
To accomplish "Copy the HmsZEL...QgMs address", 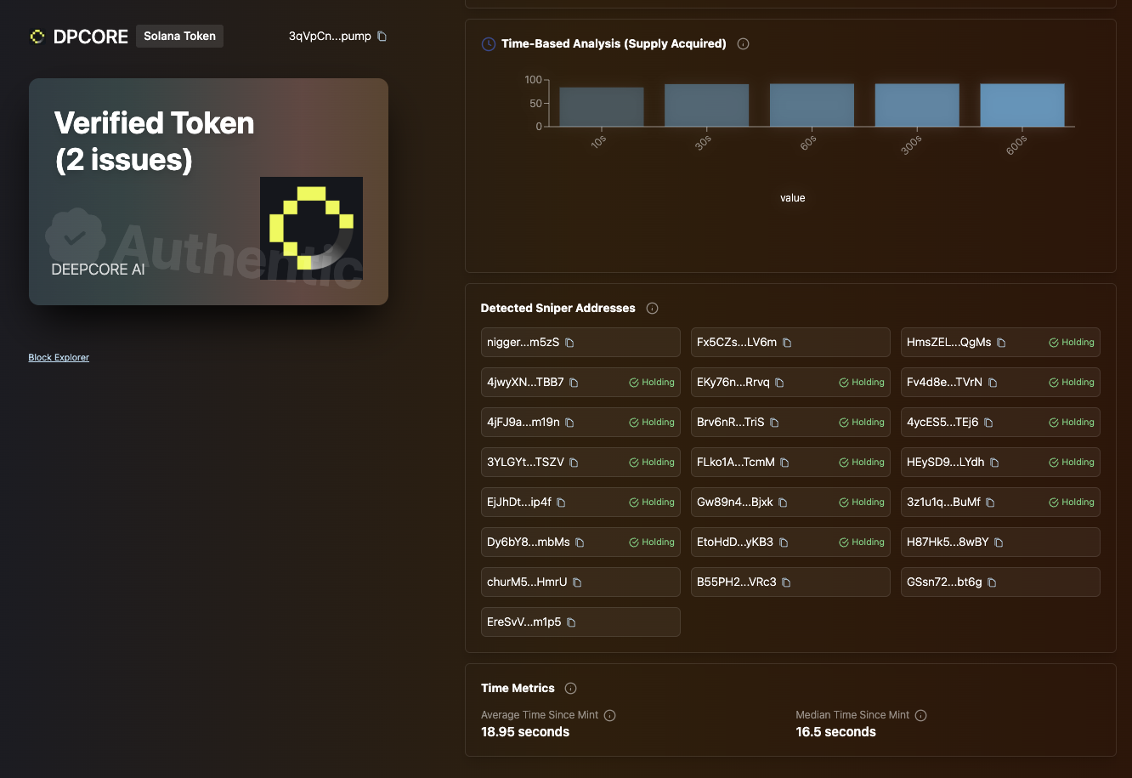I will (x=1001, y=343).
